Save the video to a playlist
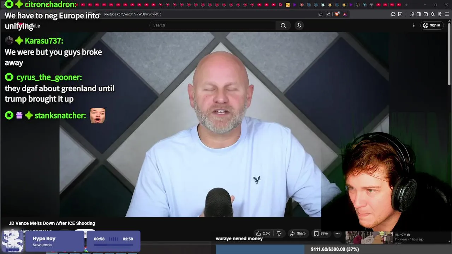The width and height of the screenshot is (452, 254). [x=321, y=233]
